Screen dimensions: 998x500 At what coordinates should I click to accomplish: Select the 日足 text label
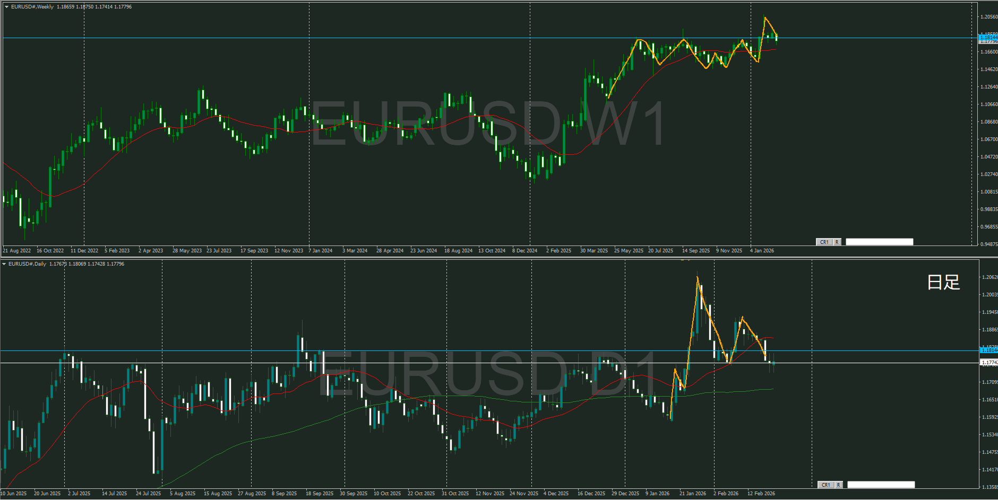click(943, 282)
